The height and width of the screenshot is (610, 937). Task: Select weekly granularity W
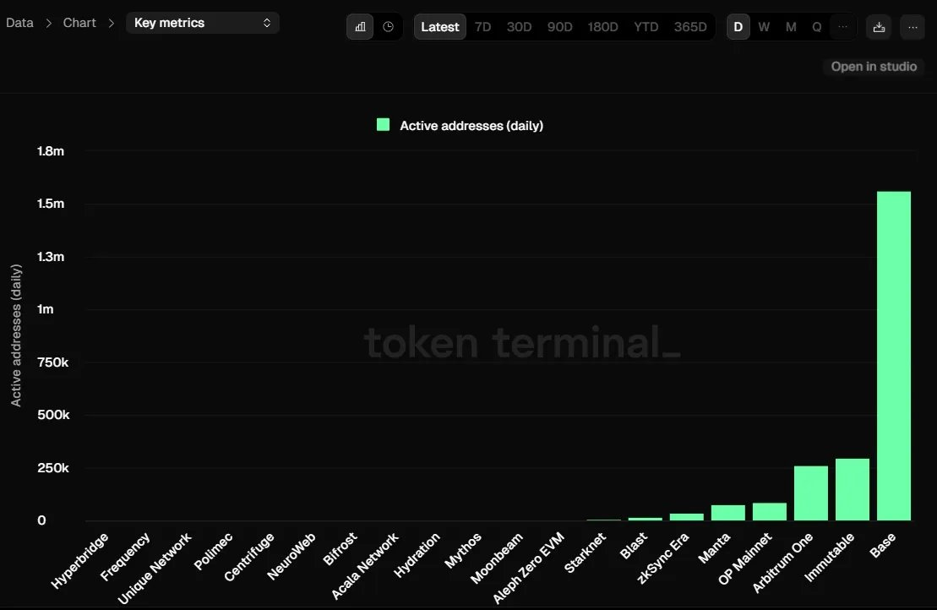[x=764, y=27]
